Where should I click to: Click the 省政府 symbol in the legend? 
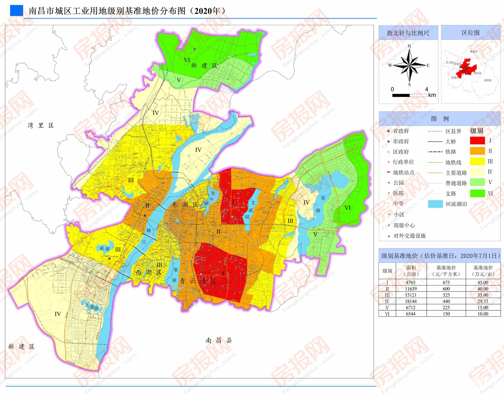389,131
